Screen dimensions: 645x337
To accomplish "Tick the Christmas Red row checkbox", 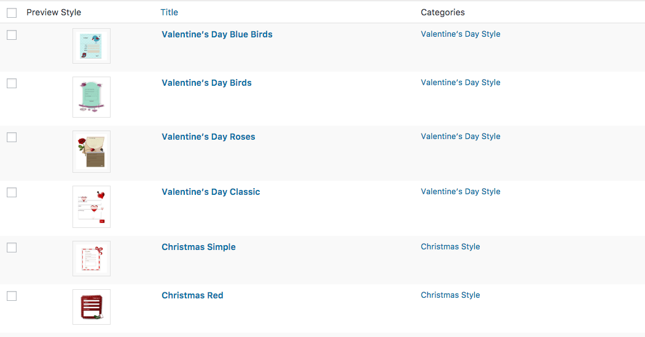I will pos(12,296).
